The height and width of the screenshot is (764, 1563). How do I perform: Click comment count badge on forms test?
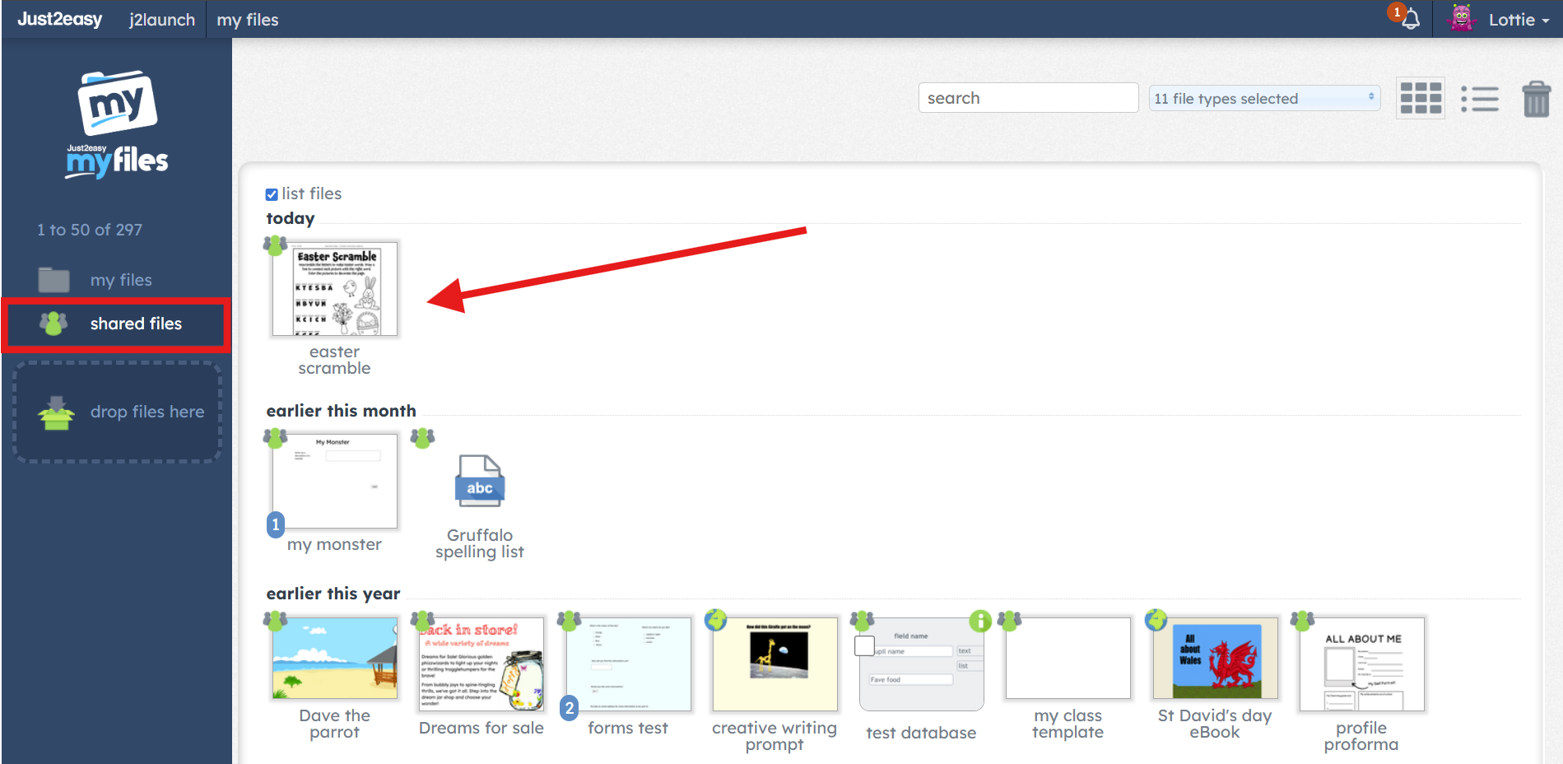[x=569, y=708]
